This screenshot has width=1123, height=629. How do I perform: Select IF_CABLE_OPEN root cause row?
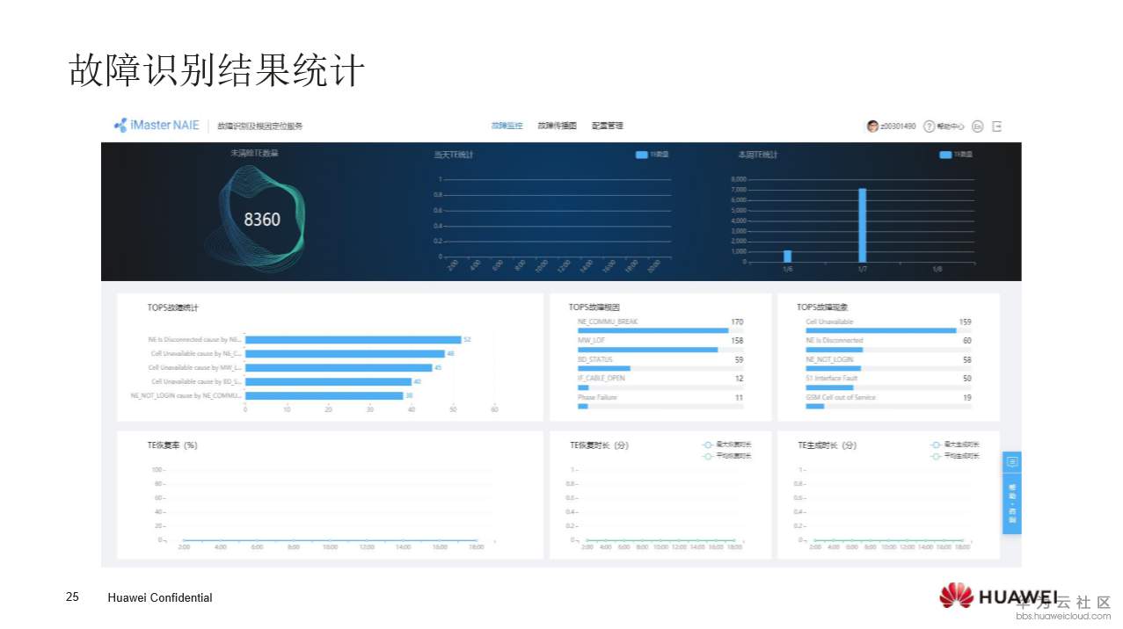[x=660, y=382]
